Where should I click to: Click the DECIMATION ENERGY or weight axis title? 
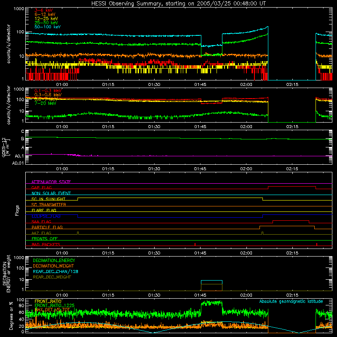click(6, 273)
